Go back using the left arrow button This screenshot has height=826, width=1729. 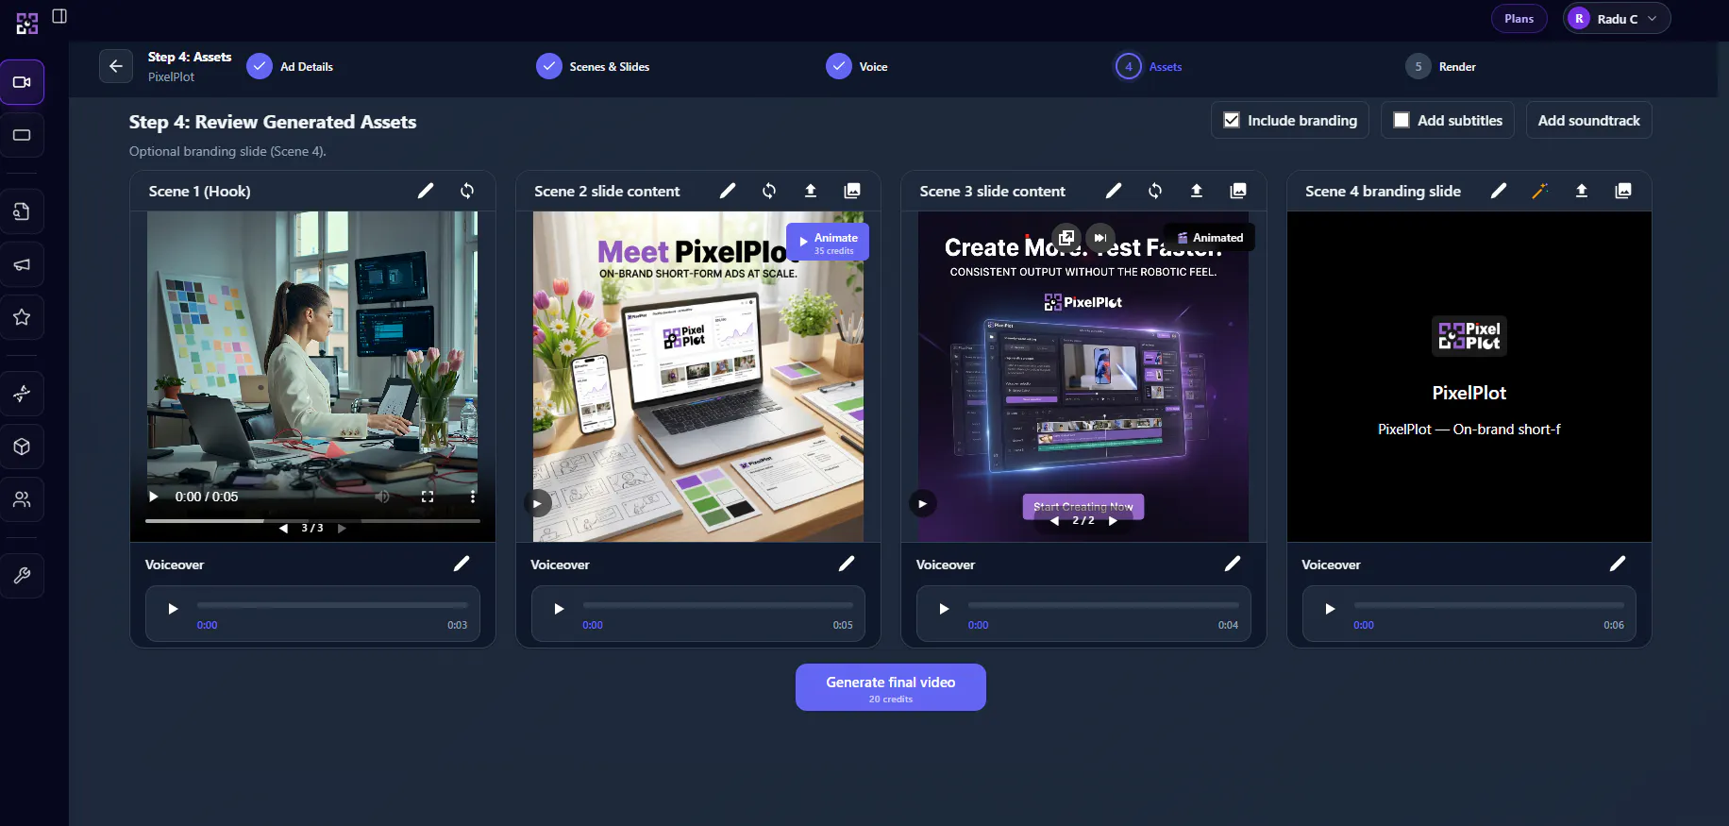coord(116,66)
